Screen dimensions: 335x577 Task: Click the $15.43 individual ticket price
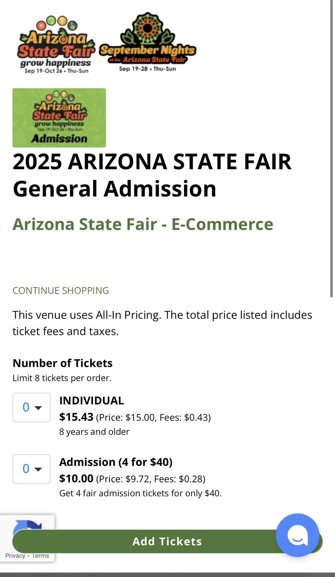(x=76, y=417)
